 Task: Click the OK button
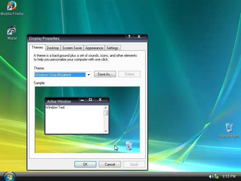click(x=85, y=164)
